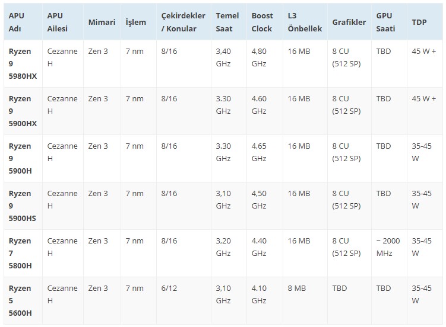Image resolution: width=446 pixels, height=327 pixels.
Task: Click the "Boost Clock" column header
Action: (x=262, y=21)
